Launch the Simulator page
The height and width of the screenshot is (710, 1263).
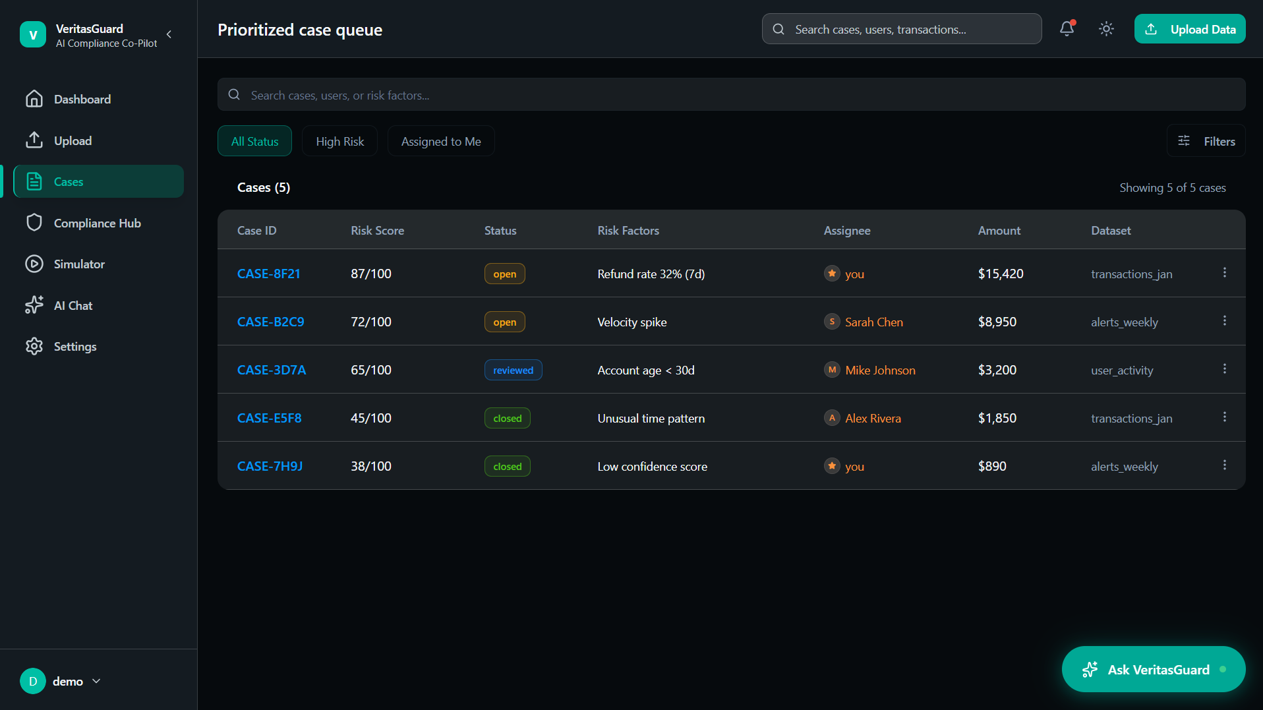pos(98,264)
